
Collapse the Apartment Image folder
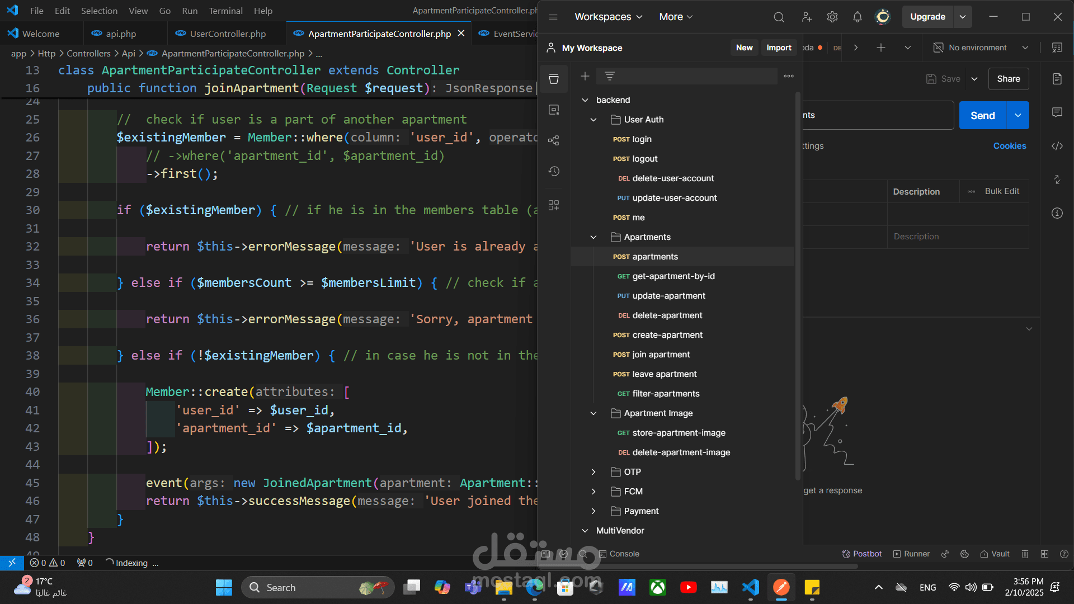[x=593, y=413]
